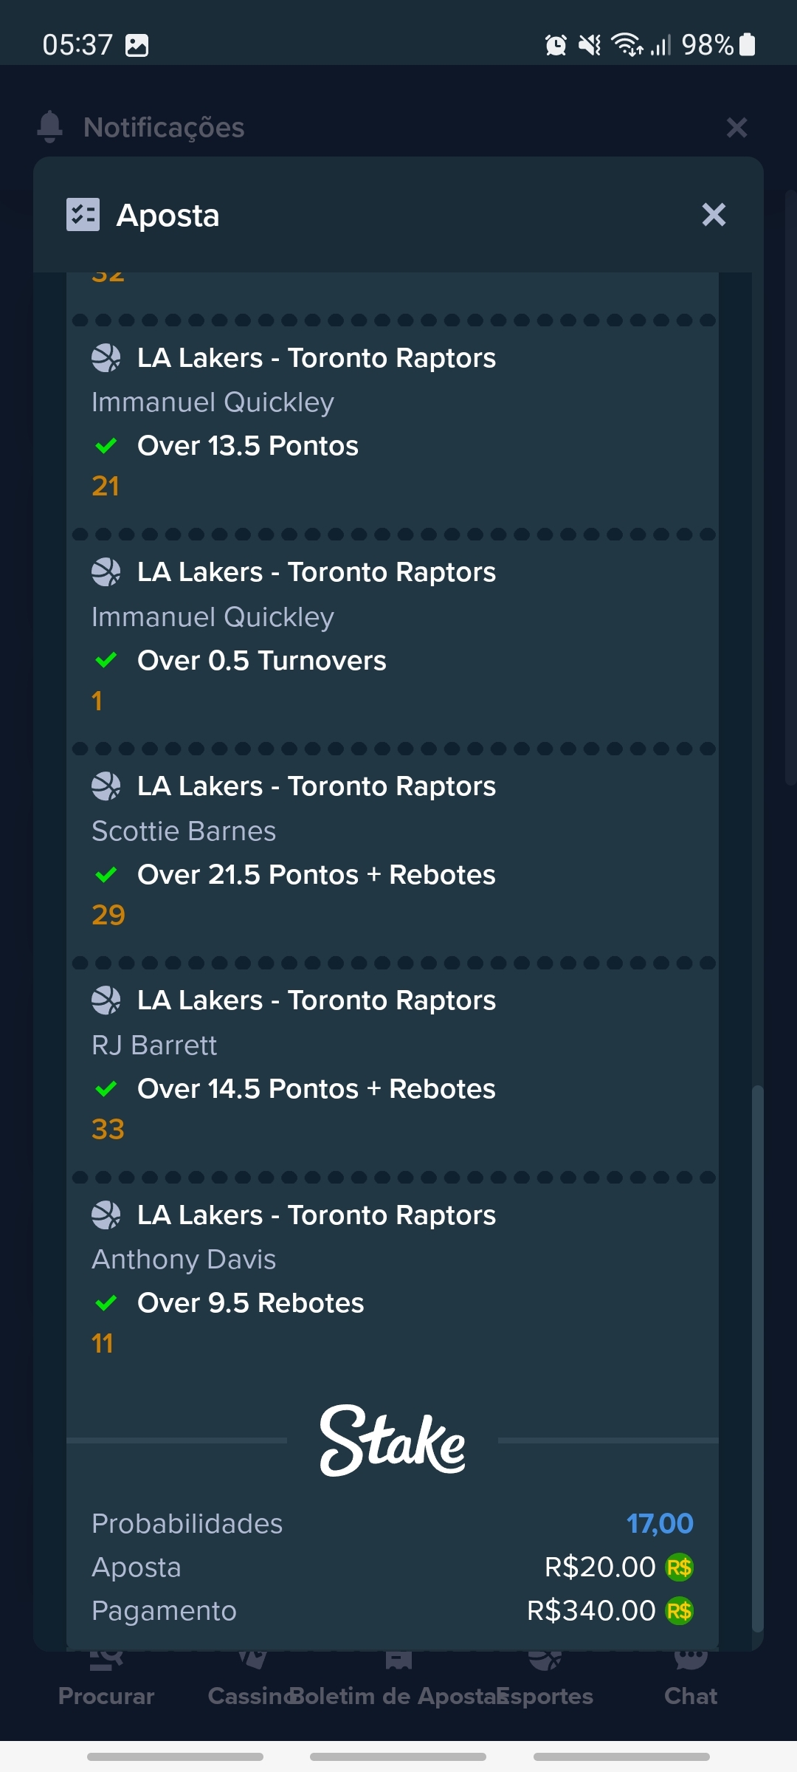This screenshot has width=797, height=1772.
Task: Tap green checkmark beside Over 21.5 Pontos + Rebotes
Action: click(106, 874)
